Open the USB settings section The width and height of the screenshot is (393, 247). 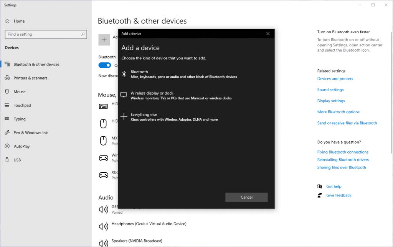click(x=17, y=160)
